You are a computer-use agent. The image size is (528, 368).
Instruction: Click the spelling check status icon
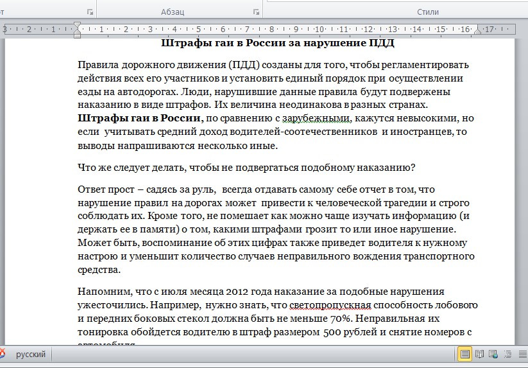pos(2,354)
